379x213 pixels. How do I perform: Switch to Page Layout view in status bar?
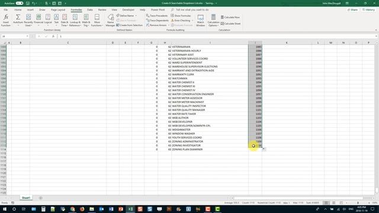pos(333,203)
